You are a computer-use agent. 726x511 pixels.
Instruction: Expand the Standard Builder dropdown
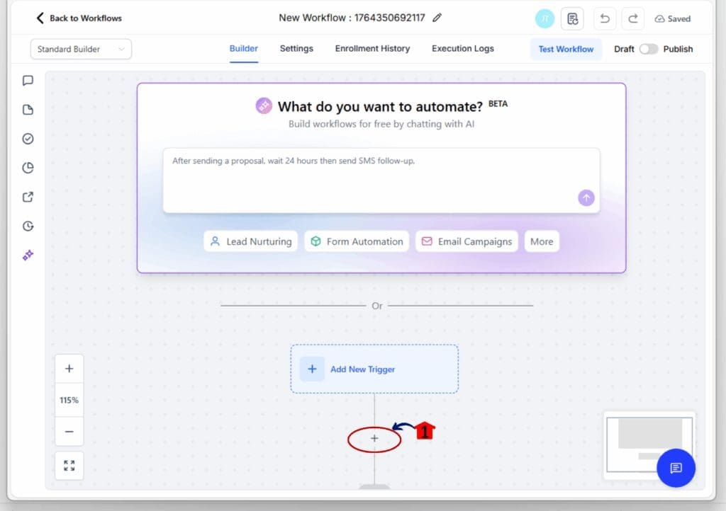click(x=80, y=49)
